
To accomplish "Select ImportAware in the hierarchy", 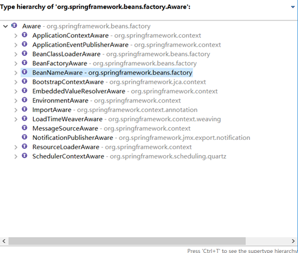I will pos(115,110).
